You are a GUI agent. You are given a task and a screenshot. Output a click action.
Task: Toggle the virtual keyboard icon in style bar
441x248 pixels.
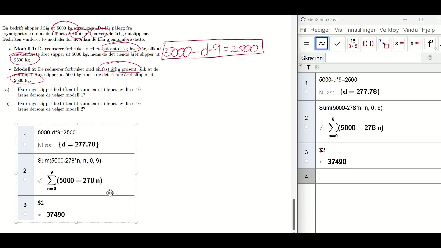317,68
